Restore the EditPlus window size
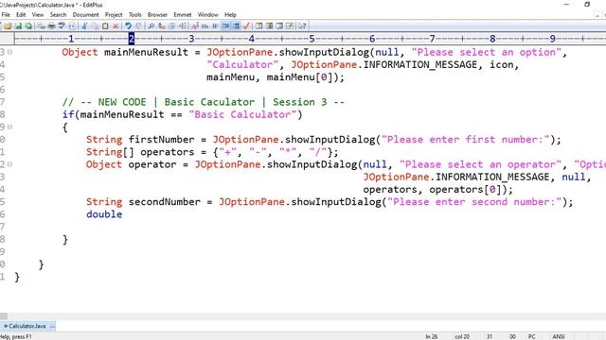606x340 pixels. (x=587, y=4)
